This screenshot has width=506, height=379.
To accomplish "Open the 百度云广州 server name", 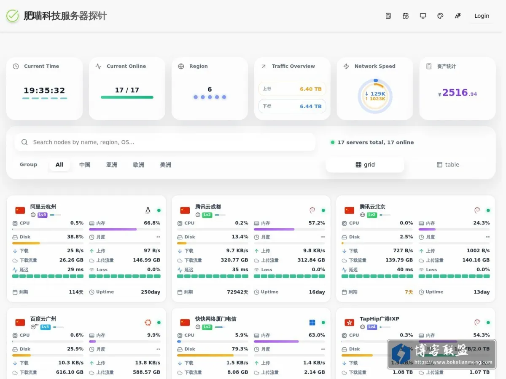I will pos(43,319).
